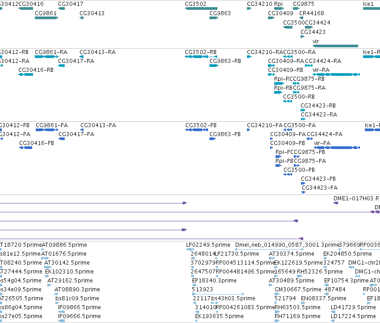This screenshot has width=380, height=323.
Task: Open the Rpi-PC protein feature
Action: coord(278,157)
